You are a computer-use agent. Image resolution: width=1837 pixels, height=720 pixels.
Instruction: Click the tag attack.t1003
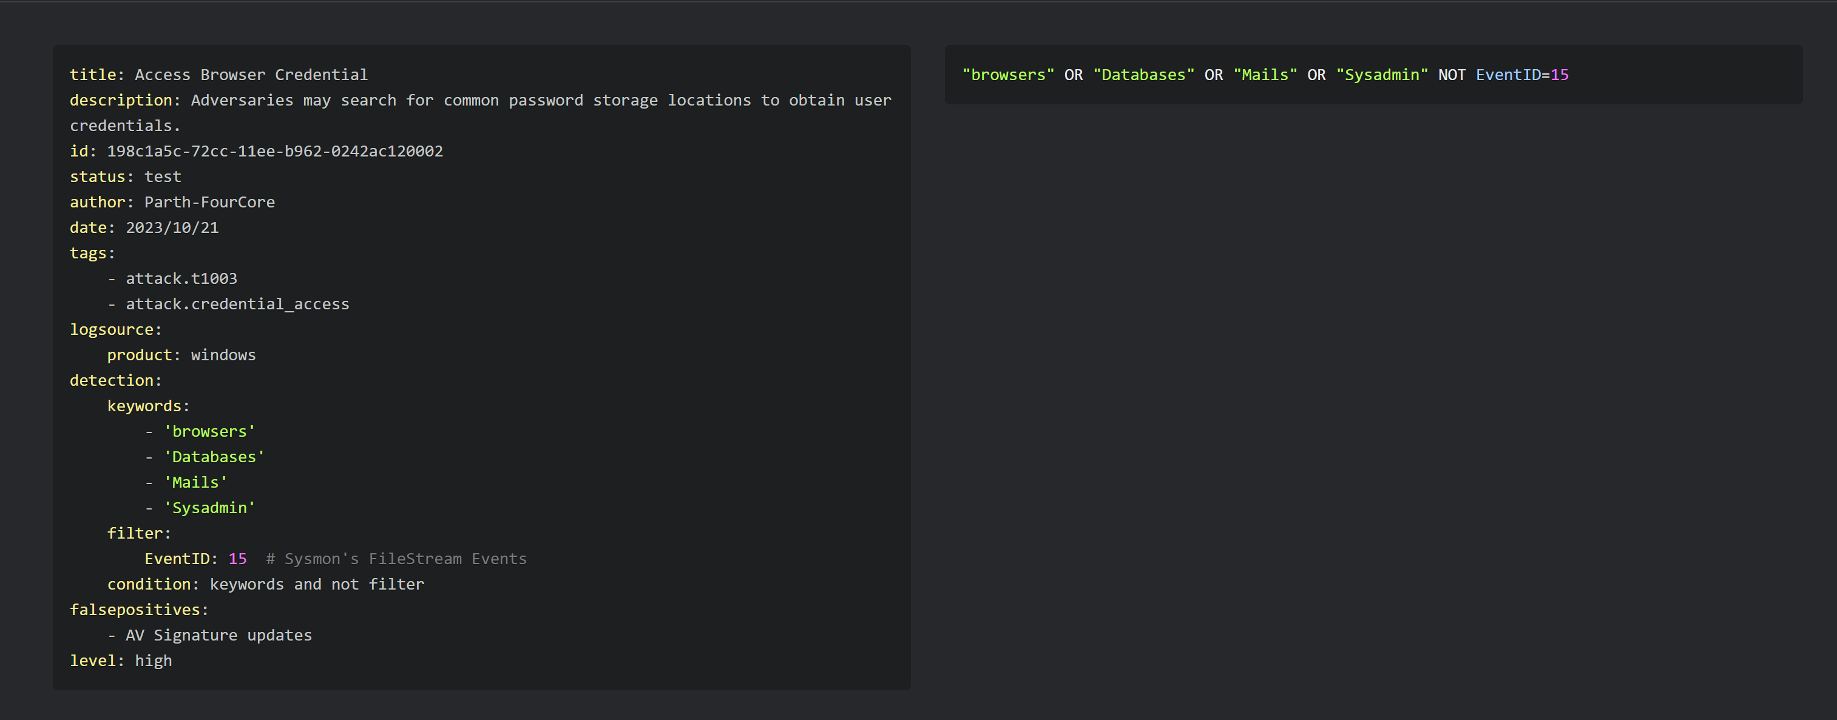coord(181,278)
